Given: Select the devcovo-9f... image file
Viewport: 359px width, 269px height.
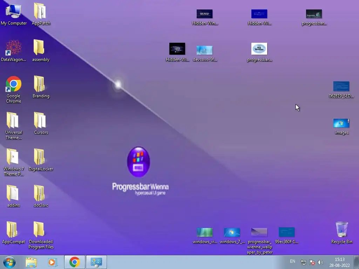Looking at the screenshot, I should point(205,54).
